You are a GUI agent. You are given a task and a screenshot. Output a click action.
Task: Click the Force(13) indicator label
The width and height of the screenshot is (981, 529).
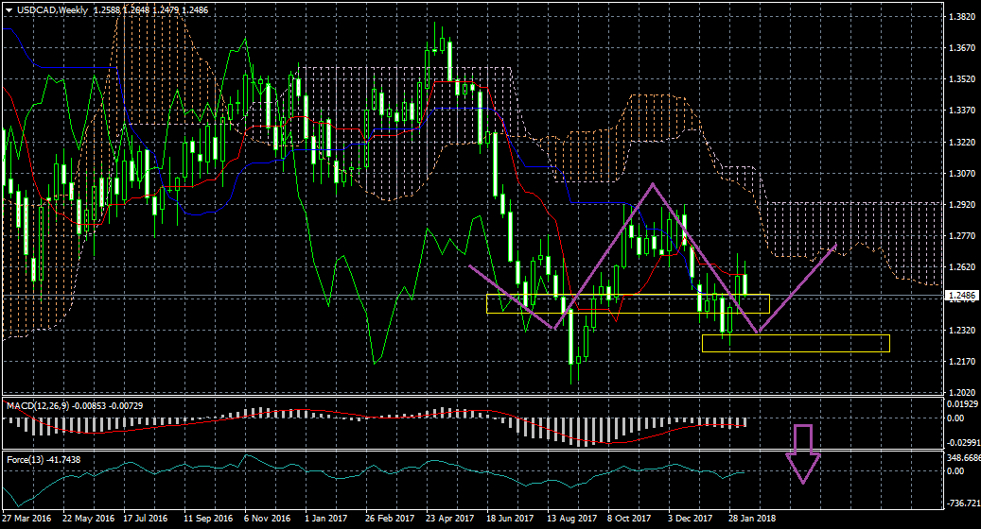(x=26, y=459)
